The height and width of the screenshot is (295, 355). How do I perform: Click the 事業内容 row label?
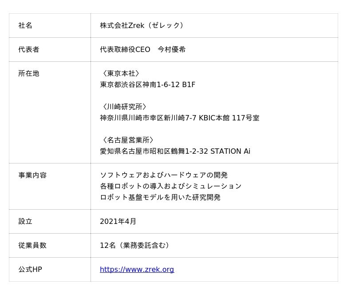32,175
